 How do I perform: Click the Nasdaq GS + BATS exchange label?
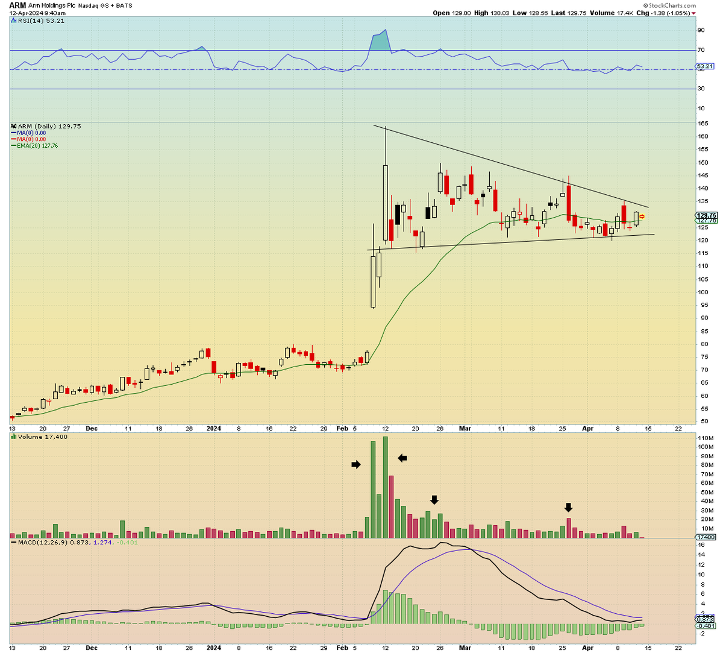tap(105, 5)
